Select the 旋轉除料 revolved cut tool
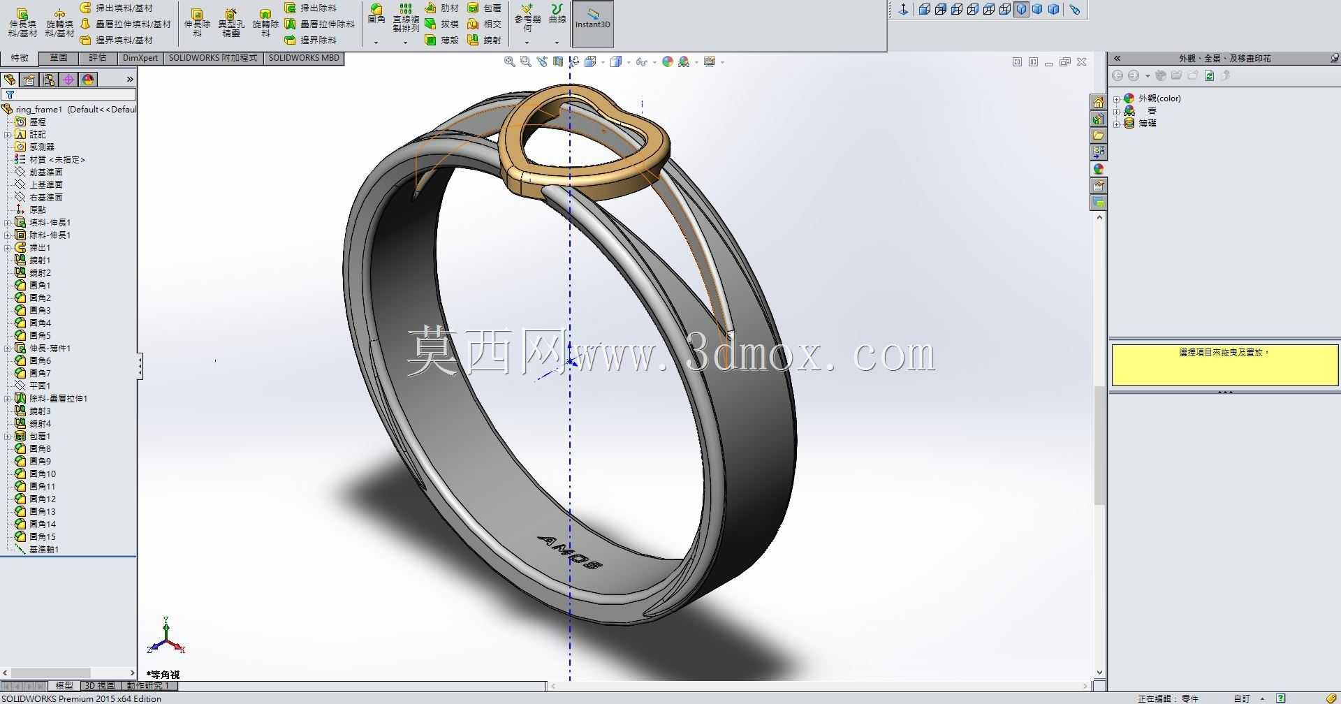The width and height of the screenshot is (1341, 704). pyautogui.click(x=265, y=23)
